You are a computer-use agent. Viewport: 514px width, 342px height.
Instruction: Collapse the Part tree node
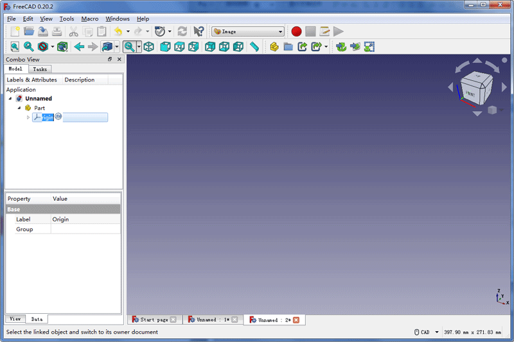click(19, 108)
